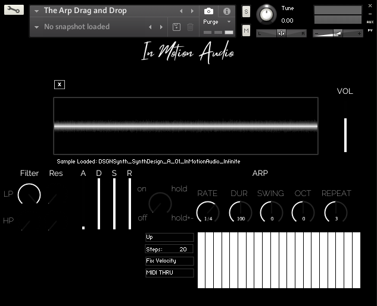Open the wrench instrument edit mode
Viewport: 377px width, 306px height.
tap(14, 10)
